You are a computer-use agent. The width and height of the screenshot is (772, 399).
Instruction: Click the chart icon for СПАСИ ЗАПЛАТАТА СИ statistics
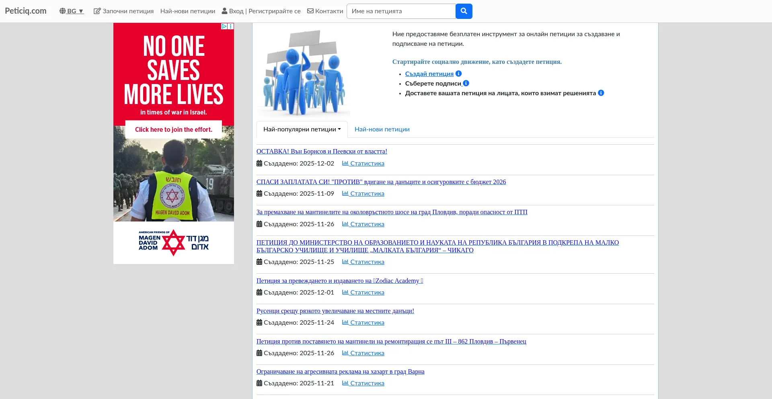pyautogui.click(x=345, y=193)
